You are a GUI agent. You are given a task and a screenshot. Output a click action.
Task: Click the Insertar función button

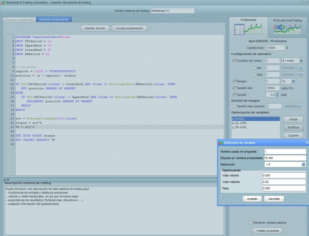coord(95,28)
